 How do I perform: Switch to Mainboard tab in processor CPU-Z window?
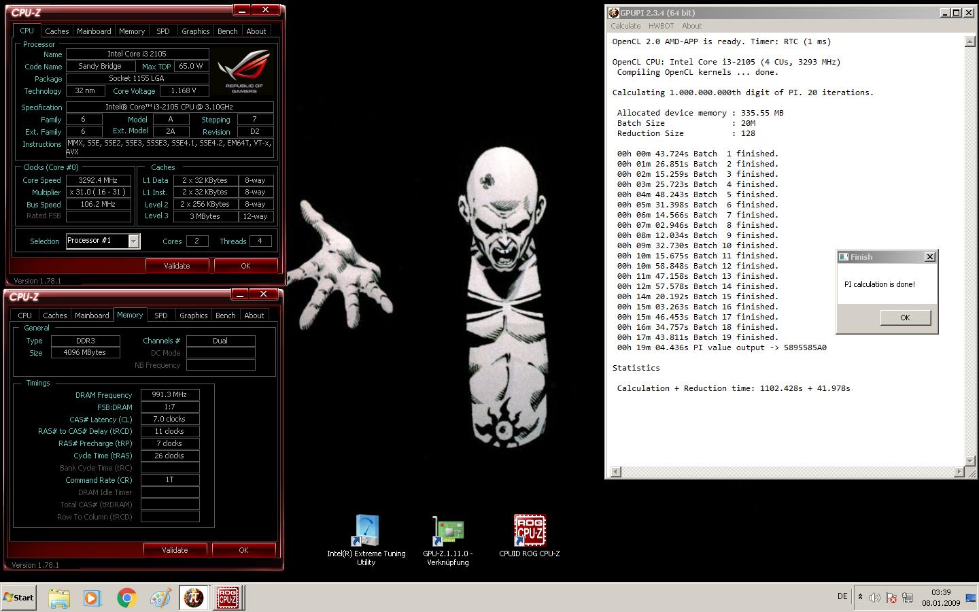94,31
